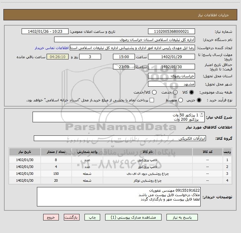Toggle اسناد خزانه اسلامی payment checkbox
The height and width of the screenshot is (233, 241).
click(x=152, y=100)
